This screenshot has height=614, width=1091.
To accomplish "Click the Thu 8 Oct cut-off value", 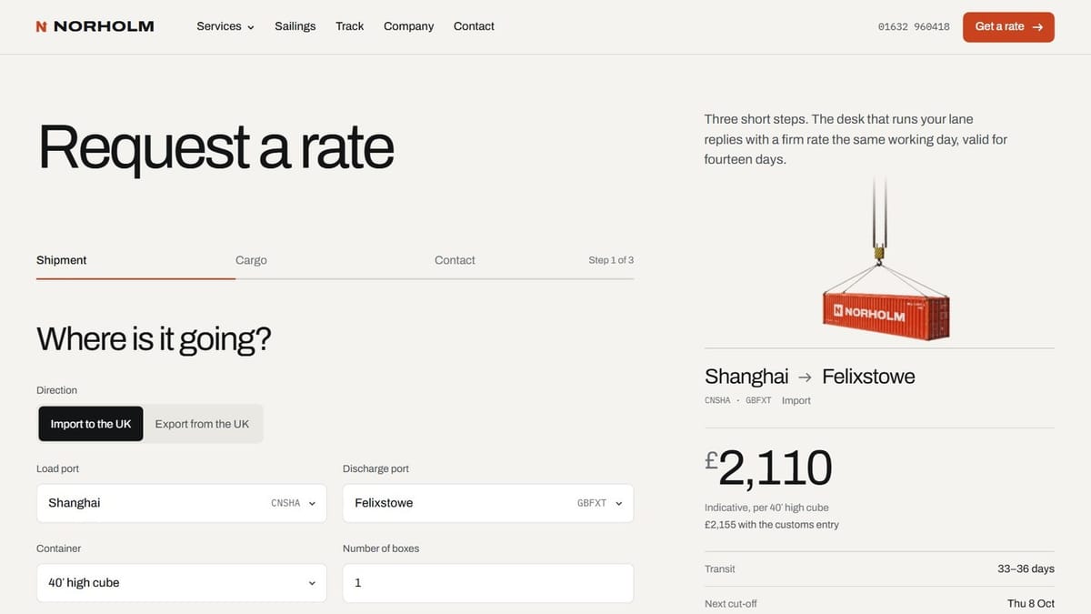I will [1031, 604].
